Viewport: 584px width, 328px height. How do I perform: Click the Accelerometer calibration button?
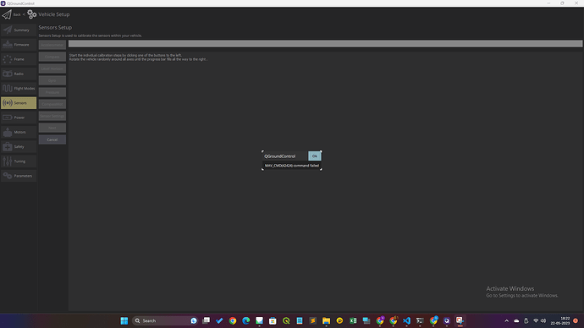point(52,45)
